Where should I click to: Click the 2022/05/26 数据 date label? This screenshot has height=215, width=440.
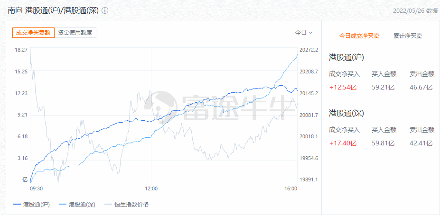click(415, 10)
